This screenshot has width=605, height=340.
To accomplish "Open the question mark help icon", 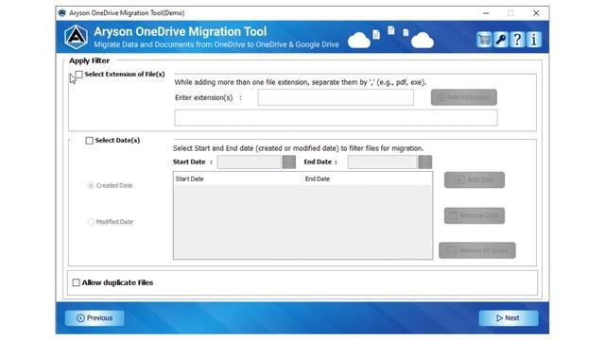I will [x=517, y=40].
